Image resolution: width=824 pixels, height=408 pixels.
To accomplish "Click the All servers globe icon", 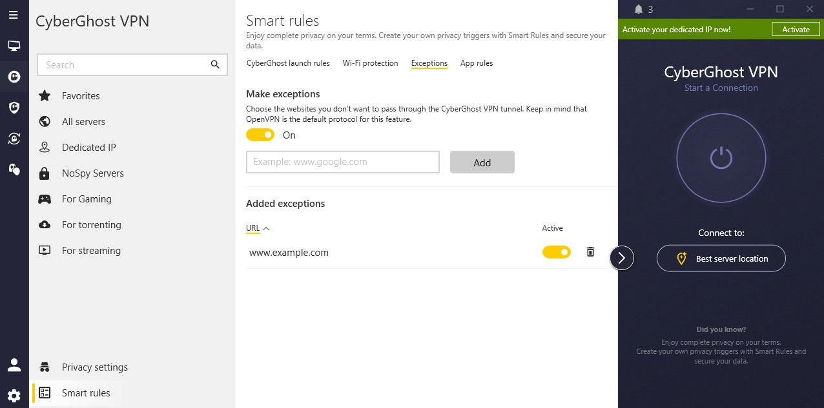I will [x=45, y=122].
